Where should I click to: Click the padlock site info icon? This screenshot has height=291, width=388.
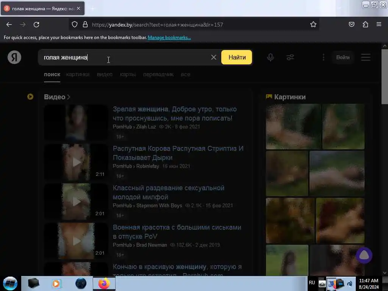tap(85, 25)
